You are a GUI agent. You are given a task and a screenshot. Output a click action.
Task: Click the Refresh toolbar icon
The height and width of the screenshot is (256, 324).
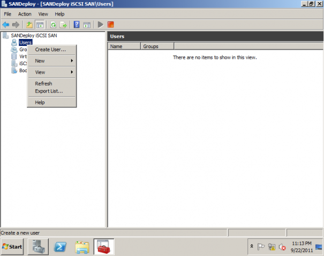point(54,25)
